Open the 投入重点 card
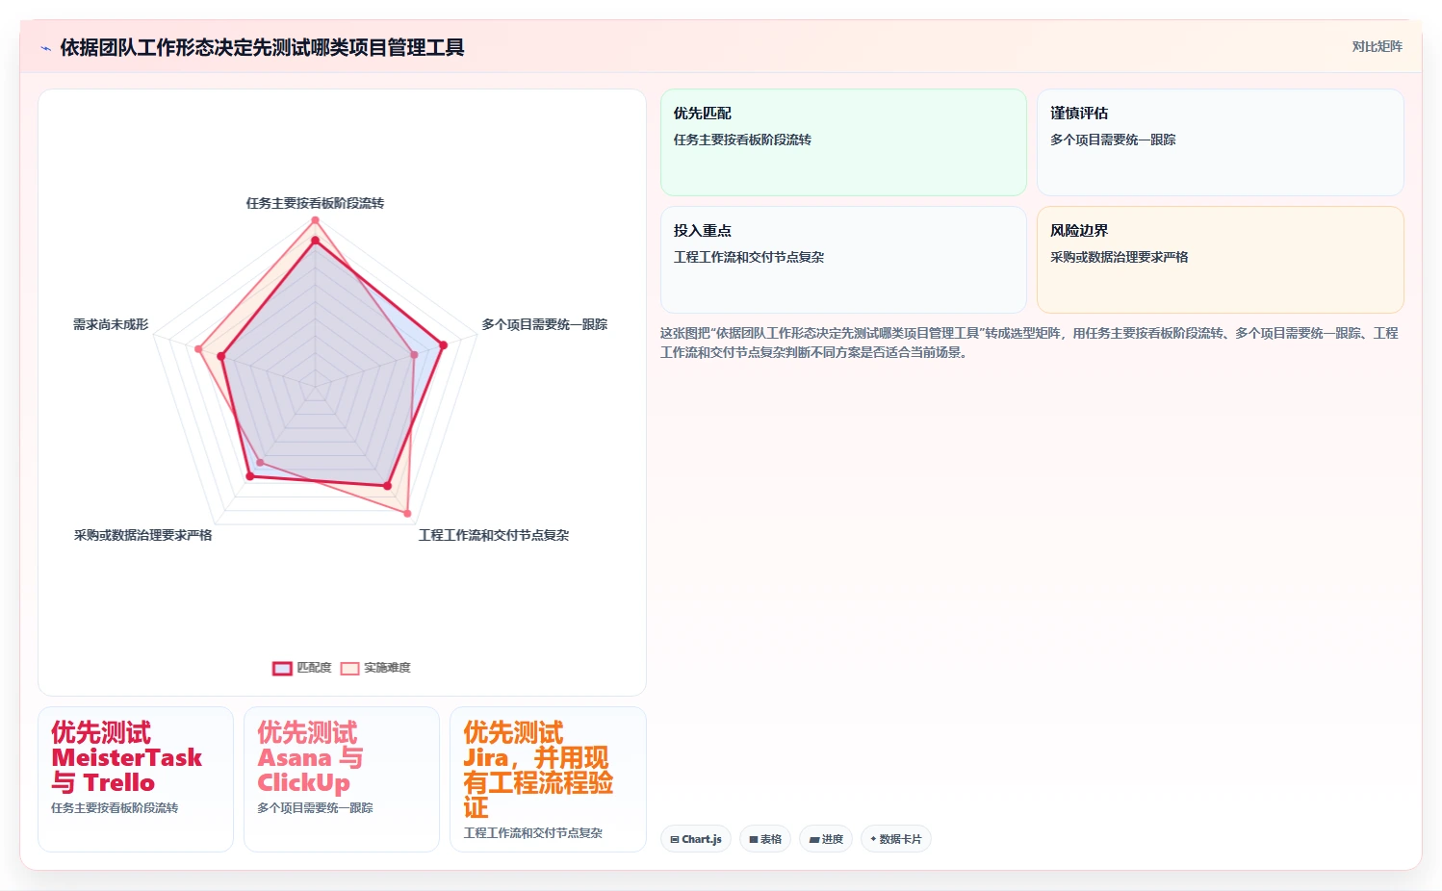The image size is (1442, 891). [843, 260]
